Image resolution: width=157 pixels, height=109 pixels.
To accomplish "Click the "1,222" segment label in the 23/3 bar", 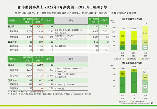I will tap(145, 33).
